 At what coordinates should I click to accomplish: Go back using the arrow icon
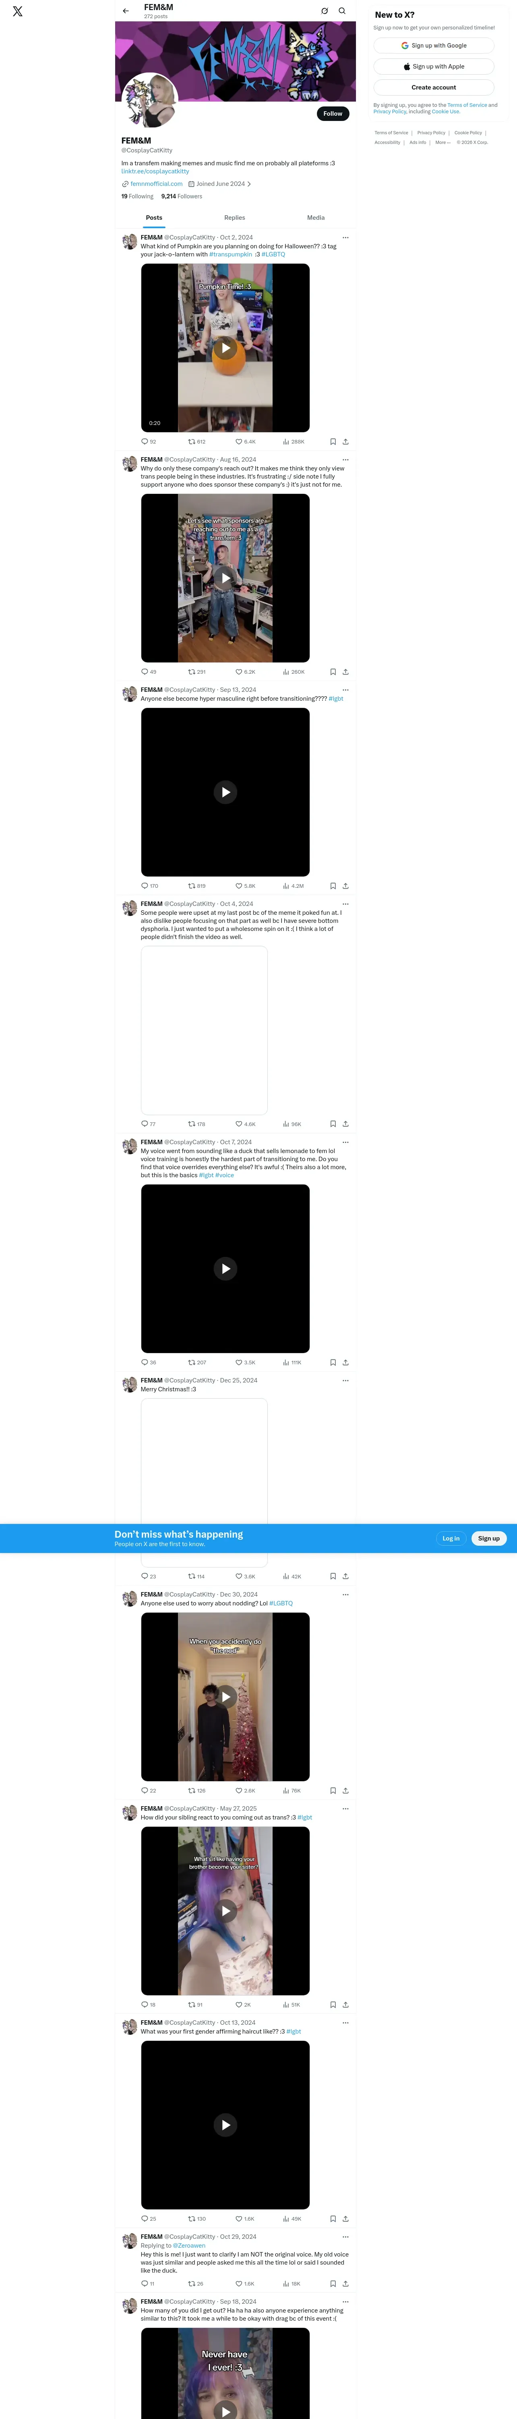[126, 11]
